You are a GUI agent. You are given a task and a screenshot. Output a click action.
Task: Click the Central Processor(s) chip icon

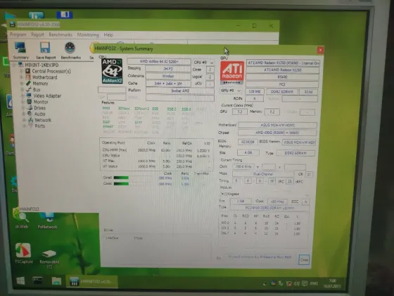(x=28, y=71)
